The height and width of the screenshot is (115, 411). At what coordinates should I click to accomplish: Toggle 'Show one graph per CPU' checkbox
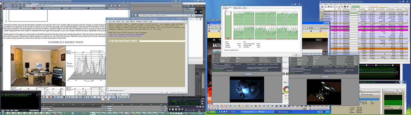225,50
